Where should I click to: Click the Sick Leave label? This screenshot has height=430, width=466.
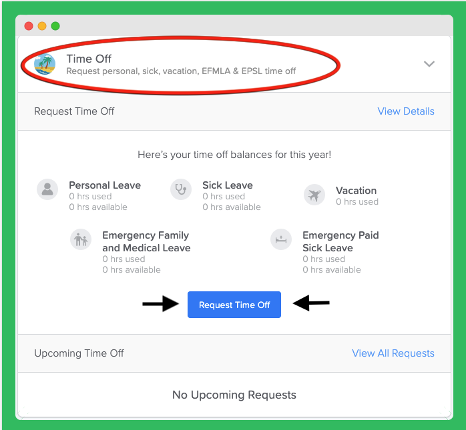[x=228, y=185]
